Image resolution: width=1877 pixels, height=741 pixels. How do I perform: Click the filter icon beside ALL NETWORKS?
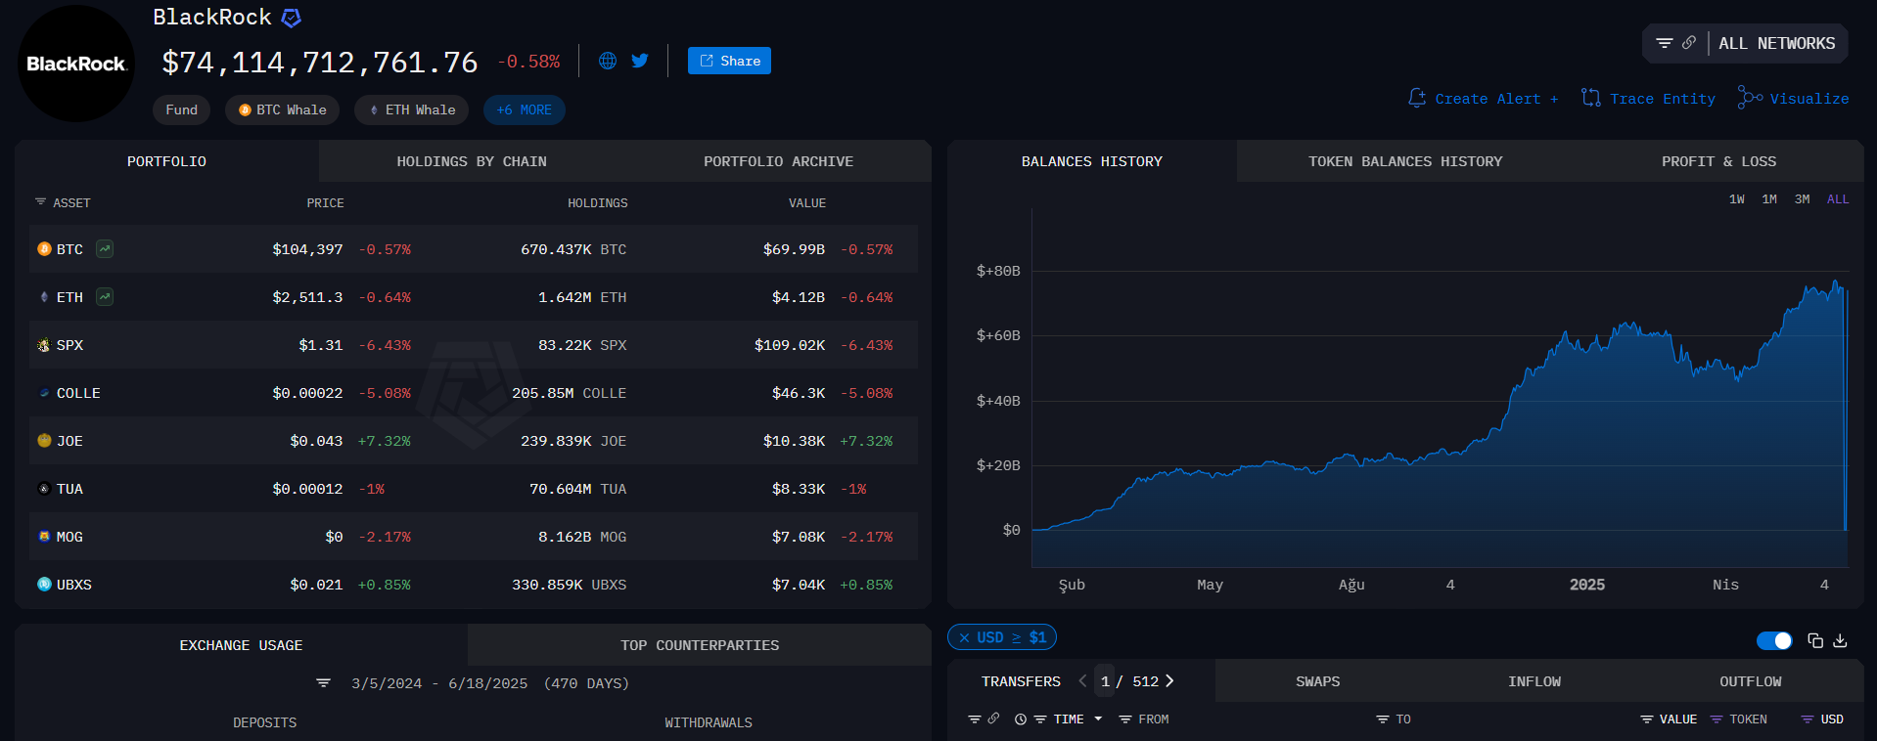point(1664,43)
